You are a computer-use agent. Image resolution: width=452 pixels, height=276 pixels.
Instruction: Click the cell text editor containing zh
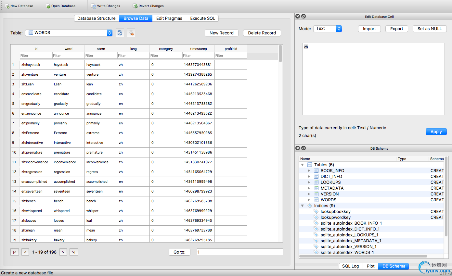(x=373, y=79)
